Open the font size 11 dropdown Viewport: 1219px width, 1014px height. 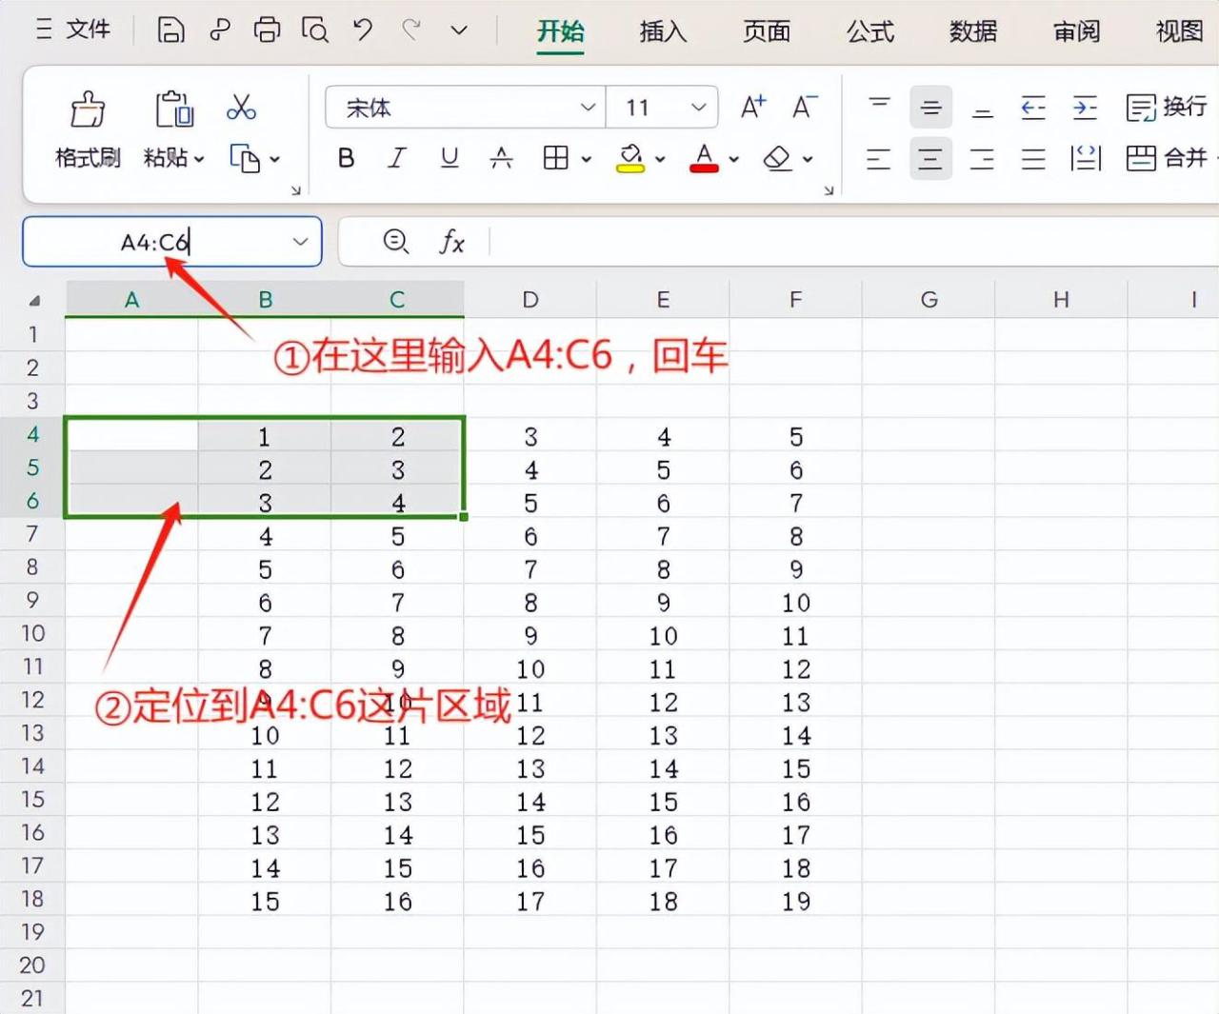[699, 108]
